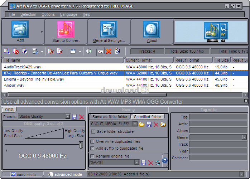250x179 pixels.
Task: Click the speaker play preview icon
Action: coord(89,51)
